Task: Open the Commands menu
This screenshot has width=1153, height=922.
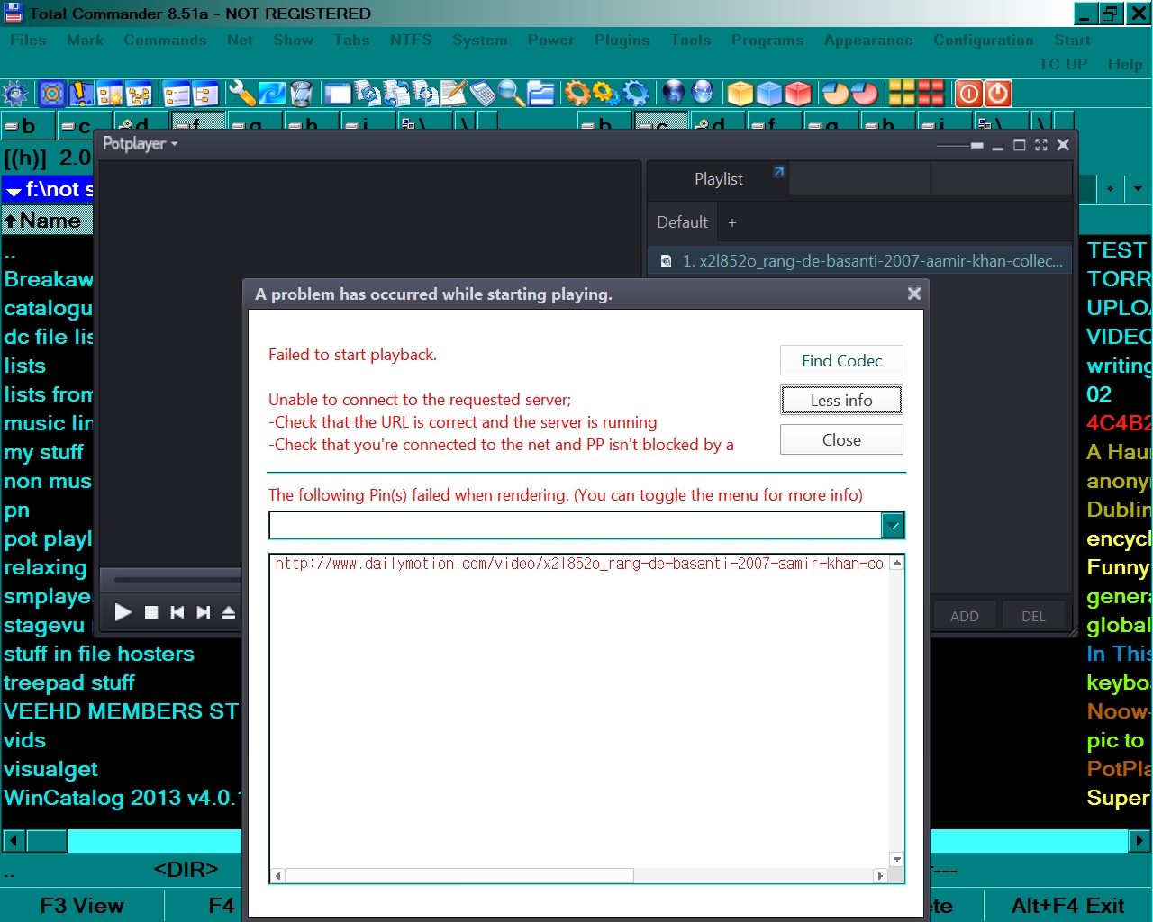Action: (165, 41)
